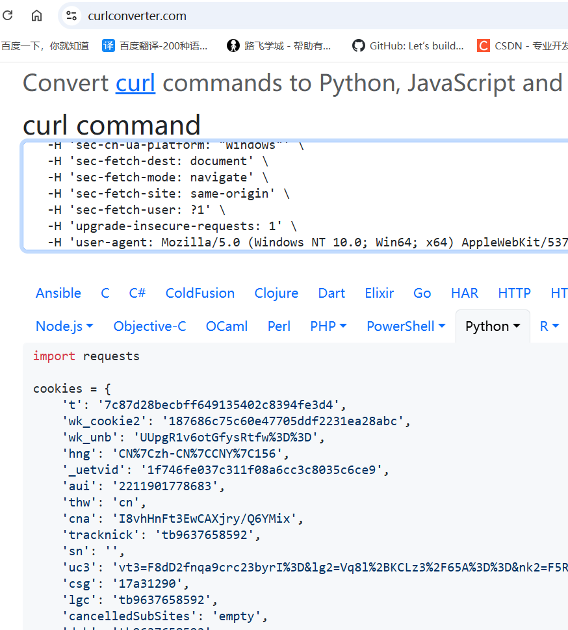Expand the PHP dropdown
Viewport: 568px width, 630px height.
[328, 326]
